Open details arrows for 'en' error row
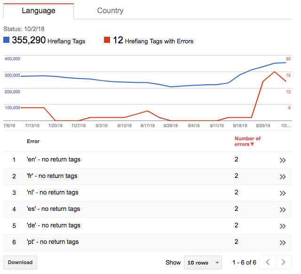Screen dimensions: 301x274 pyautogui.click(x=283, y=160)
